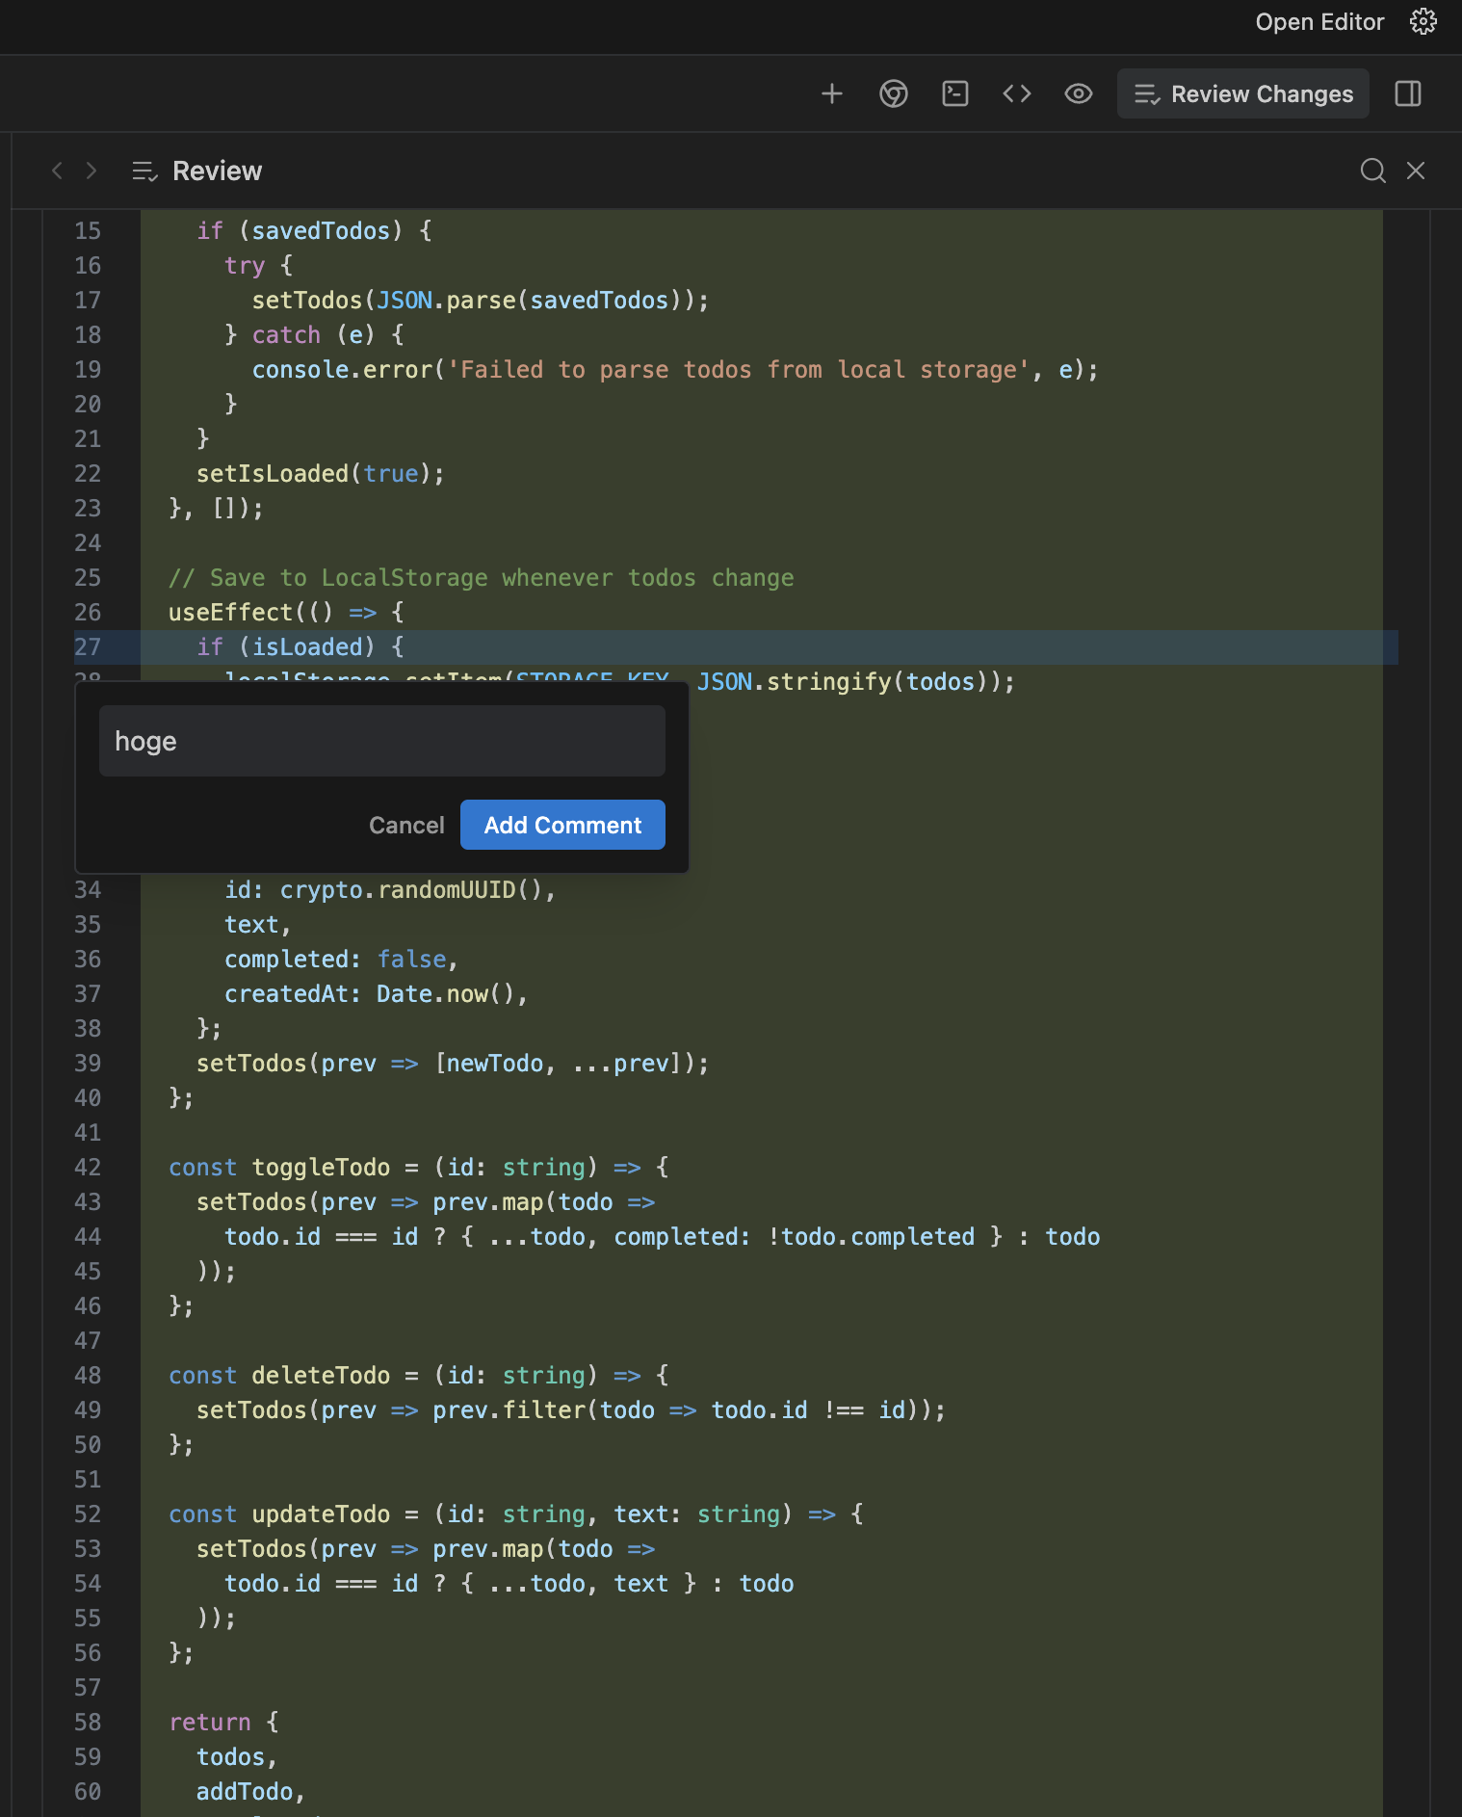Click line number 15 in gutter
The image size is (1462, 1817).
tap(88, 231)
